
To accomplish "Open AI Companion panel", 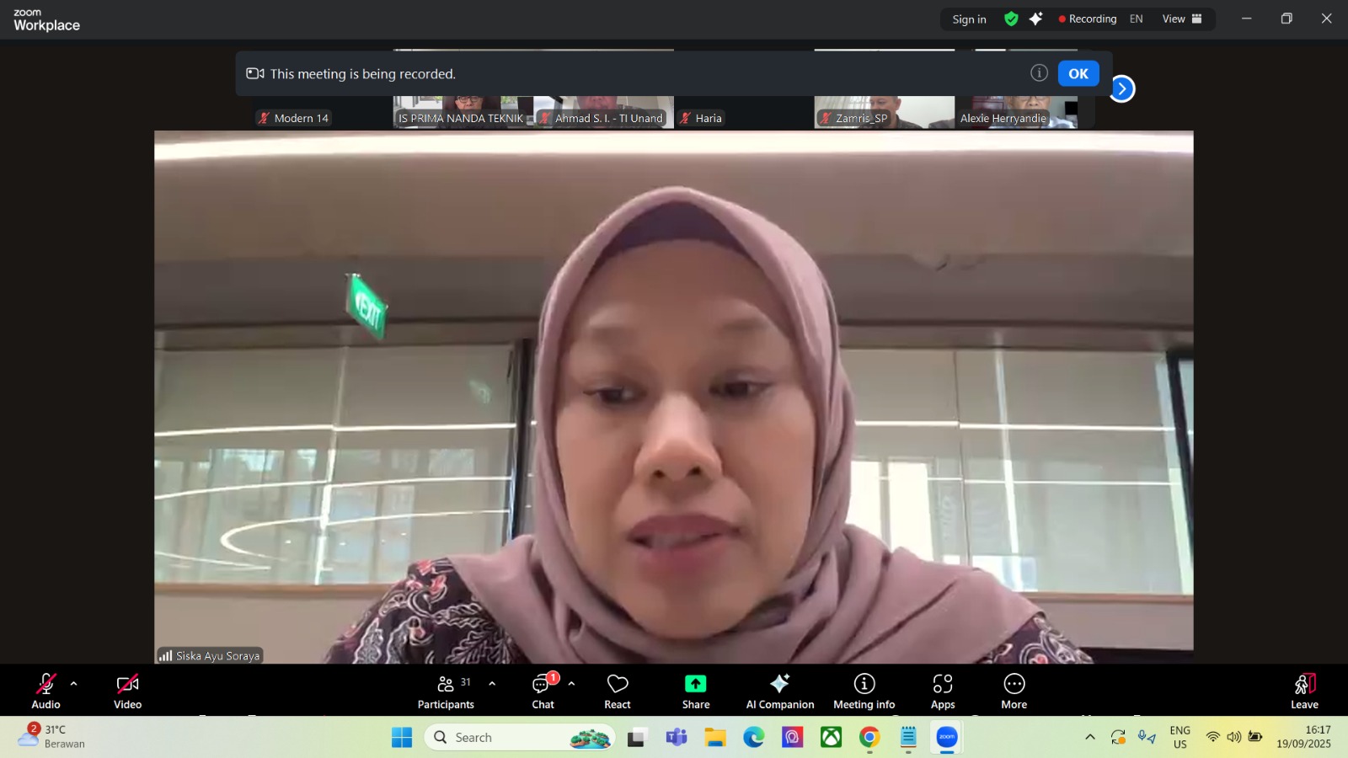I will [x=779, y=691].
